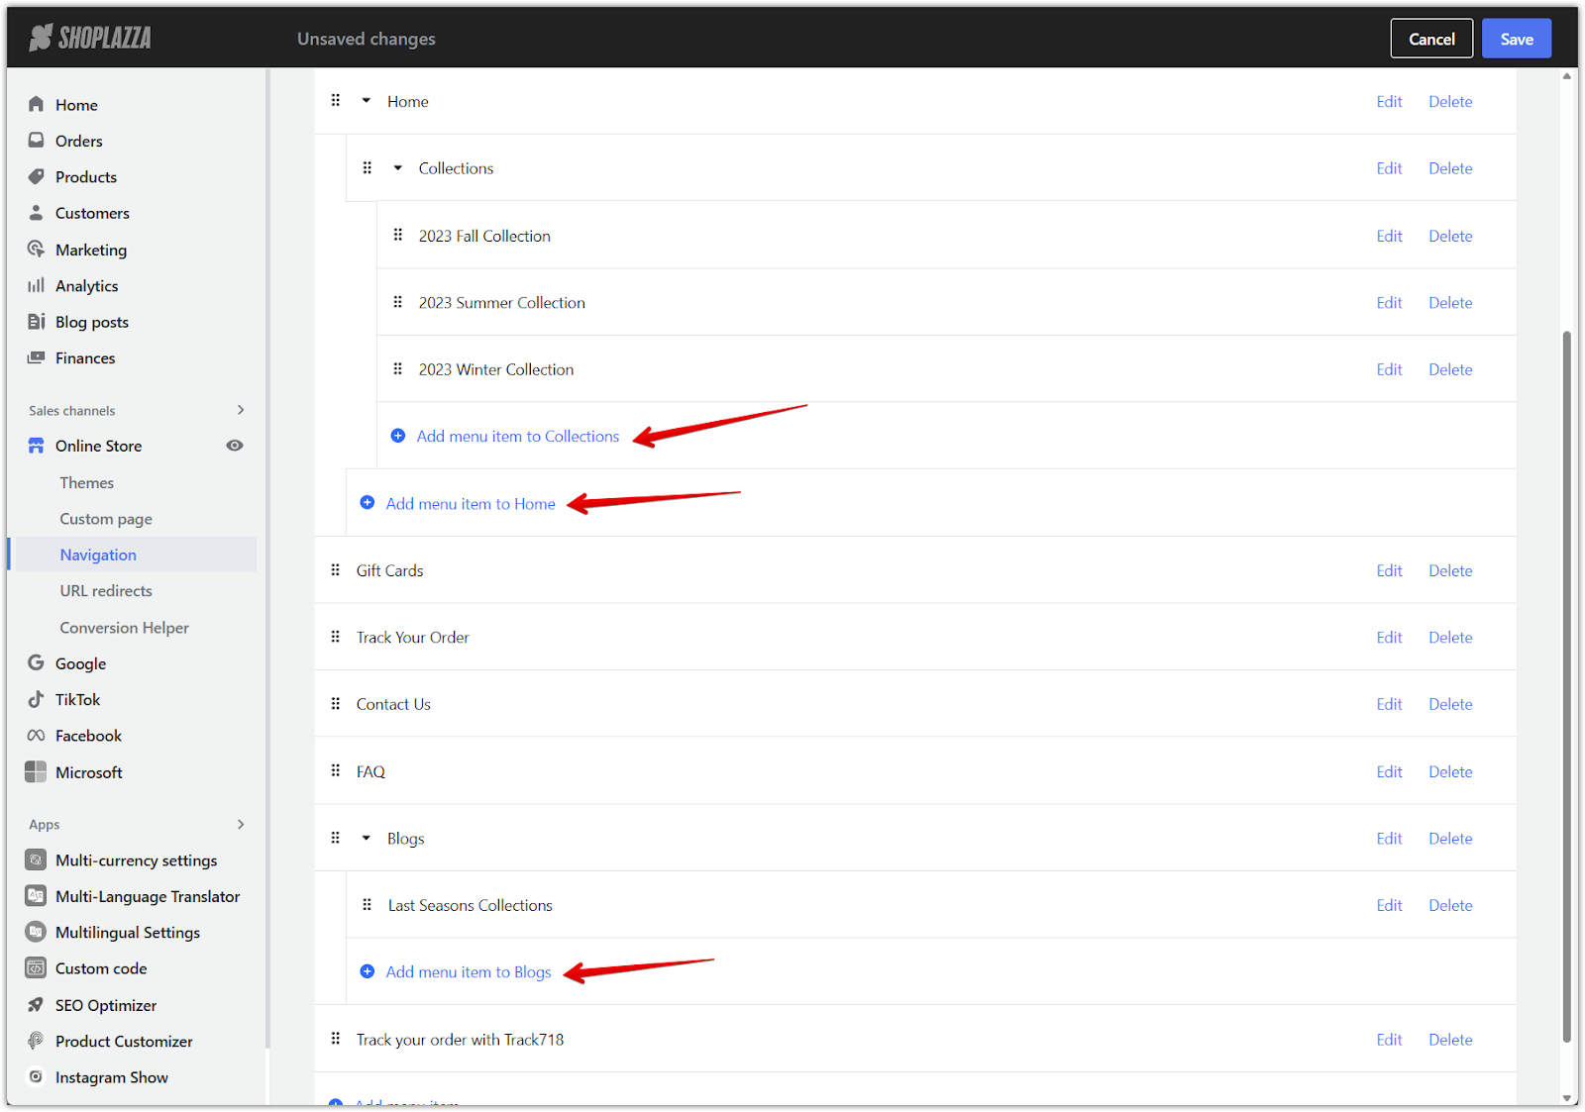Collapse the Blogs menu item
The width and height of the screenshot is (1585, 1112).
point(367,838)
